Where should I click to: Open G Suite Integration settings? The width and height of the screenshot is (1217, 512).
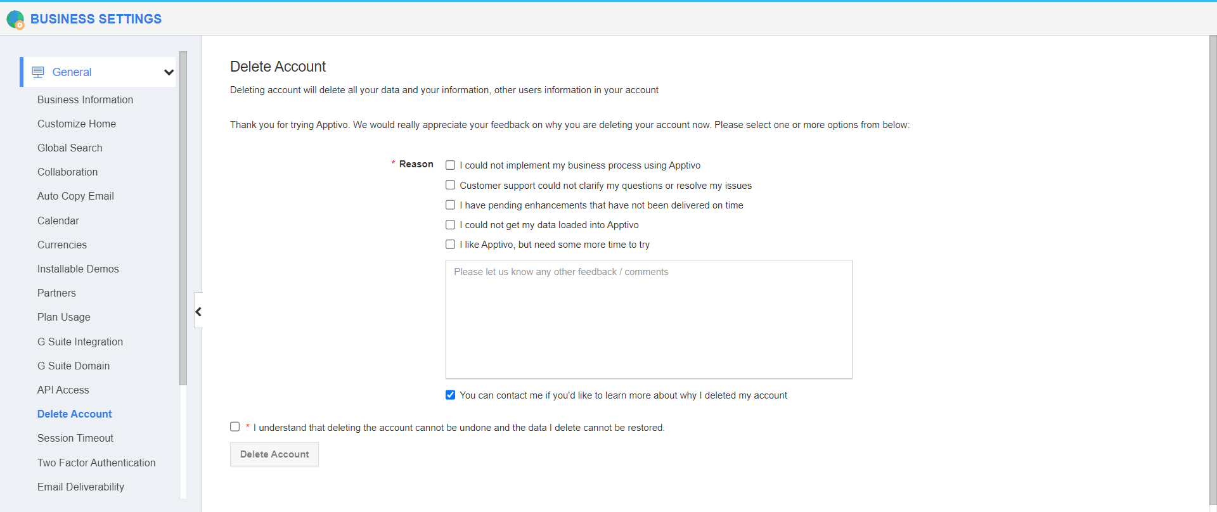pos(80,342)
